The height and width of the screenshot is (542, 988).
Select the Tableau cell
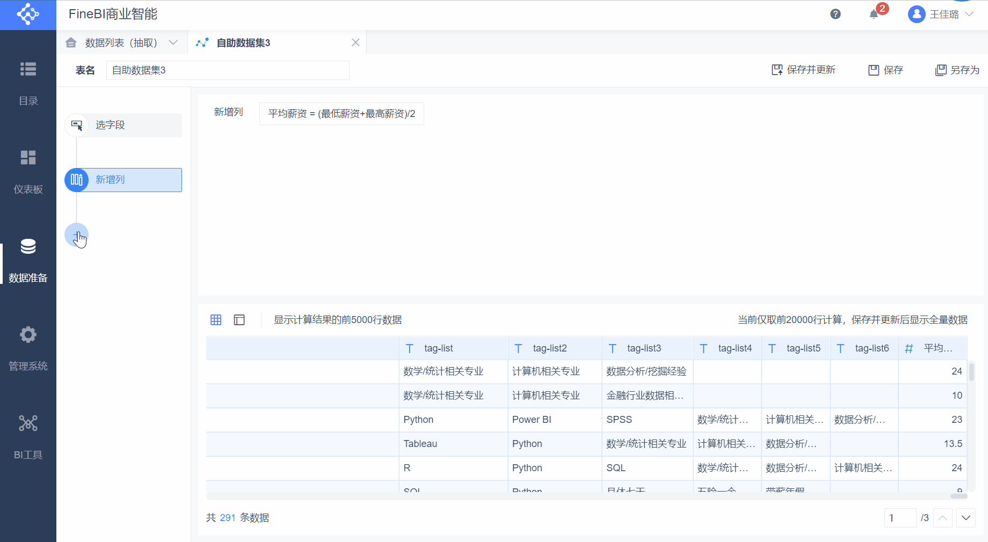pos(453,444)
